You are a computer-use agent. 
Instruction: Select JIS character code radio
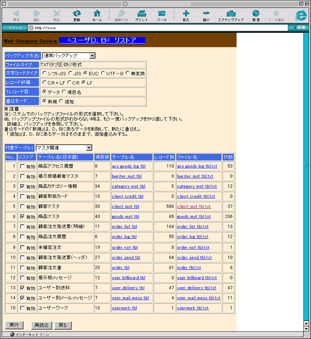pos(70,73)
